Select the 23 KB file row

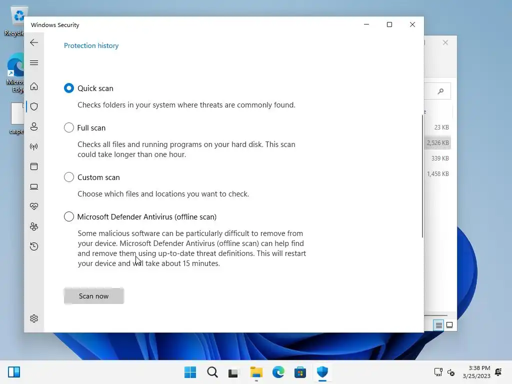(x=437, y=127)
